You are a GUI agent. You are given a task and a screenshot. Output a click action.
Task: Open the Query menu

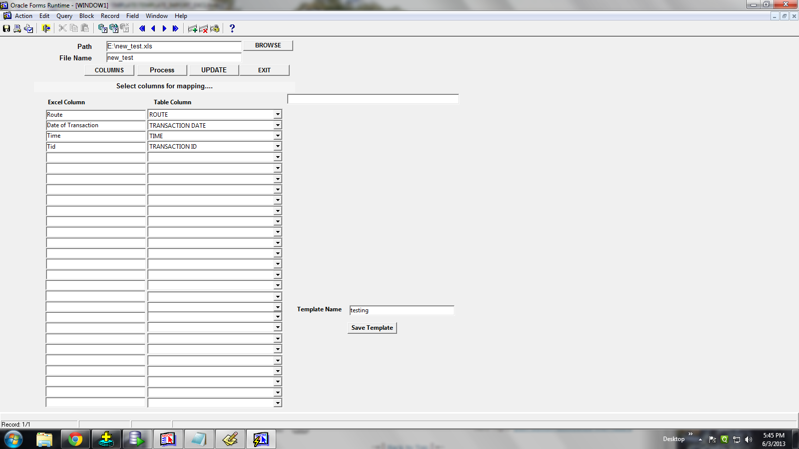(x=64, y=16)
